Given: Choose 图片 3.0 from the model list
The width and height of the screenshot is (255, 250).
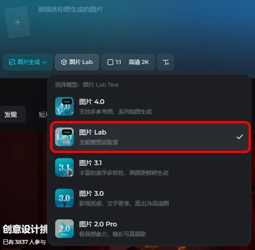Looking at the screenshot, I should tap(150, 198).
